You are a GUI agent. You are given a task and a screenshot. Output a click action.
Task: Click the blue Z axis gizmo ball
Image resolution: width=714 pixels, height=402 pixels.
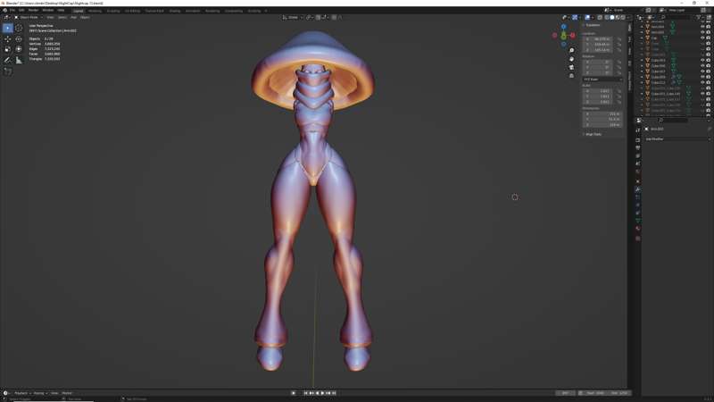(564, 27)
